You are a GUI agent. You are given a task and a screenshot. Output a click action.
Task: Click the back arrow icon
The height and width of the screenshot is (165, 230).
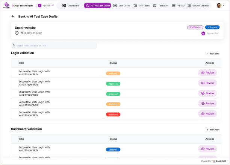[13, 17]
